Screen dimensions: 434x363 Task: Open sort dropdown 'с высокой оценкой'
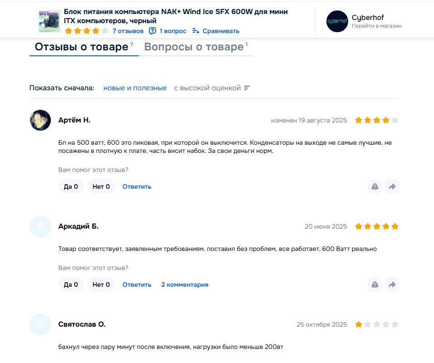tap(212, 88)
